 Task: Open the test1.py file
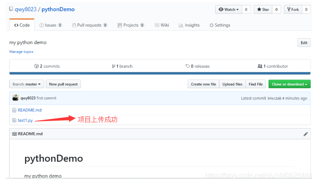(25, 120)
